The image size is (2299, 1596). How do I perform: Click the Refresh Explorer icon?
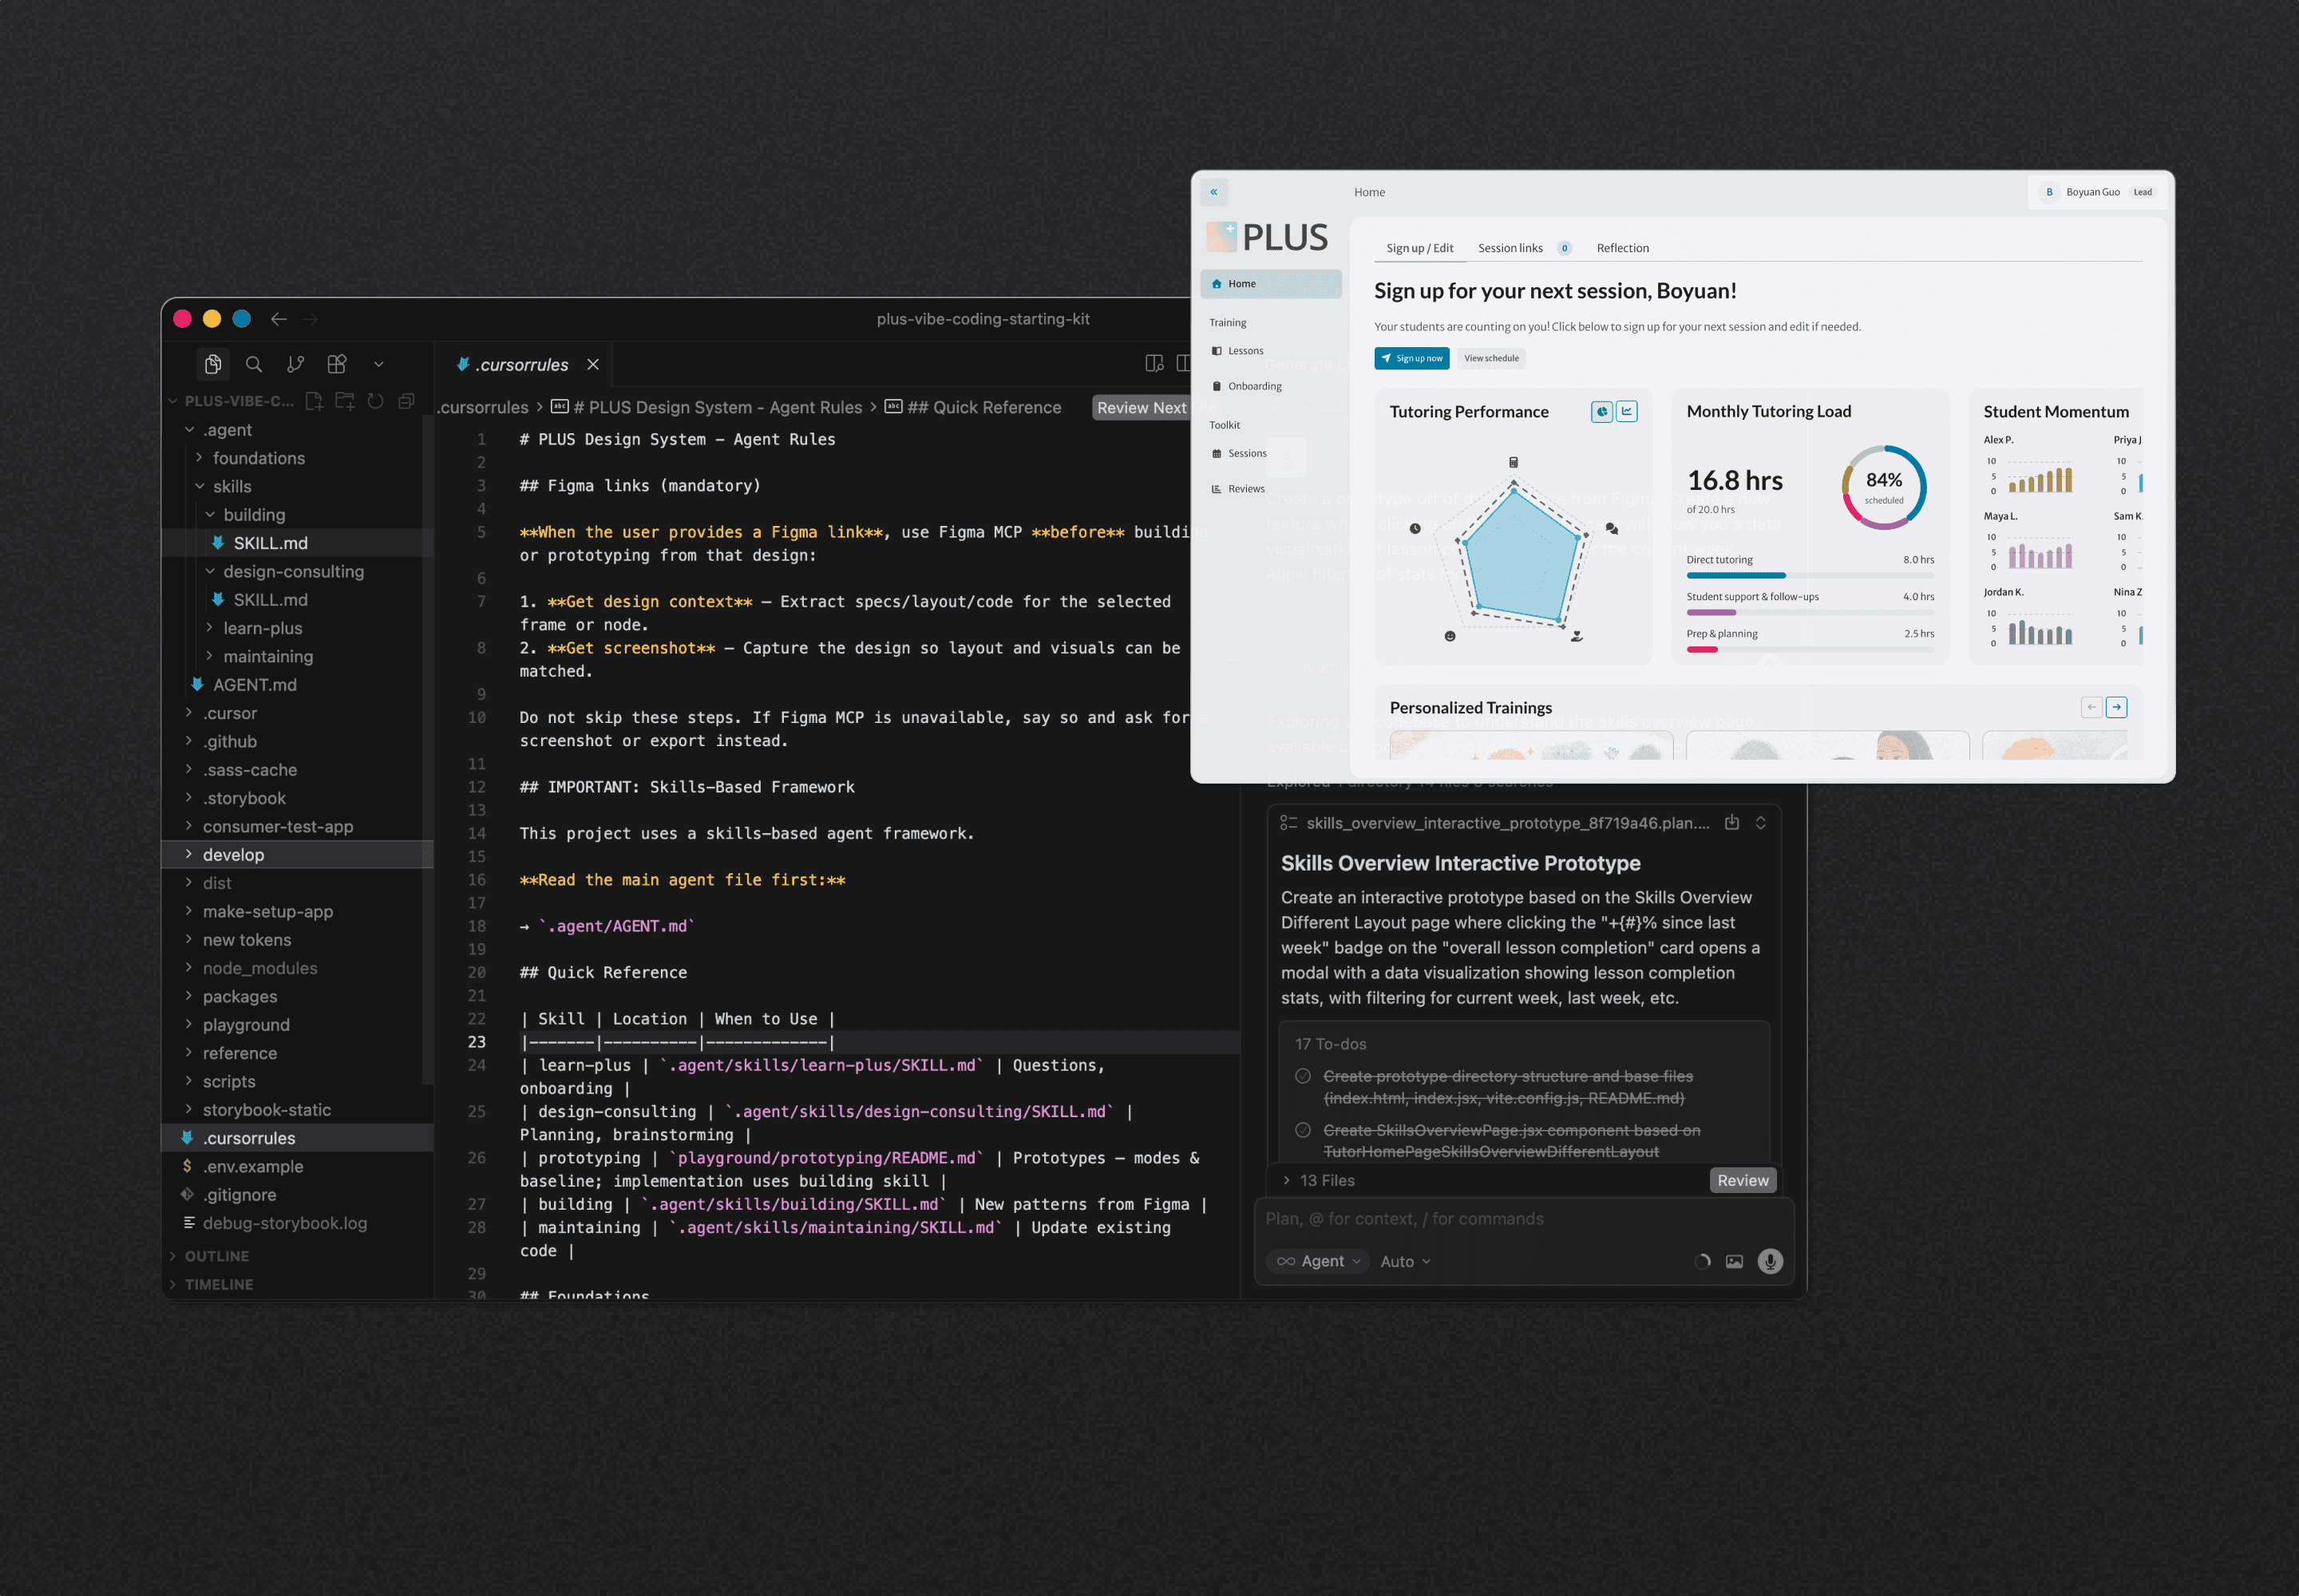click(375, 401)
